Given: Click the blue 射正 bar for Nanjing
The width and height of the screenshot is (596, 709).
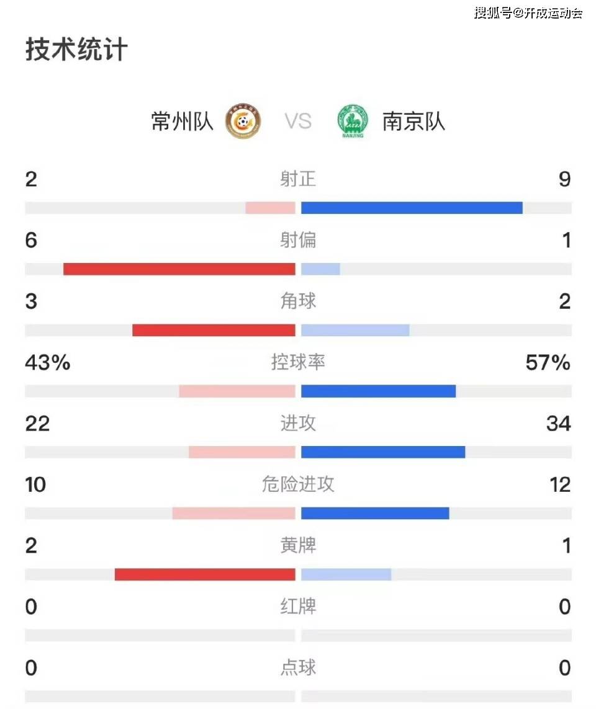Looking at the screenshot, I should point(412,208).
